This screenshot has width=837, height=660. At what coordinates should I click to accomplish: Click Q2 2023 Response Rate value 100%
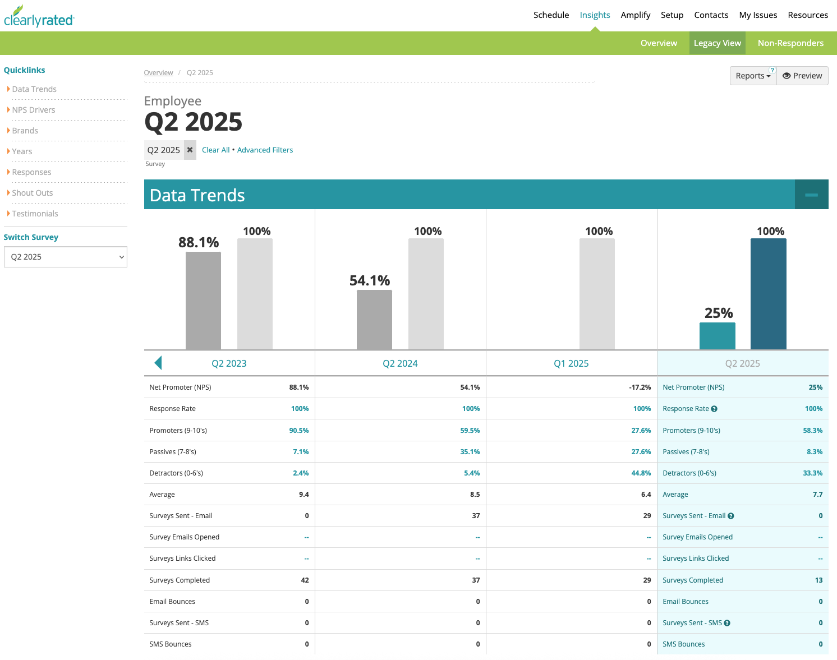tap(300, 409)
